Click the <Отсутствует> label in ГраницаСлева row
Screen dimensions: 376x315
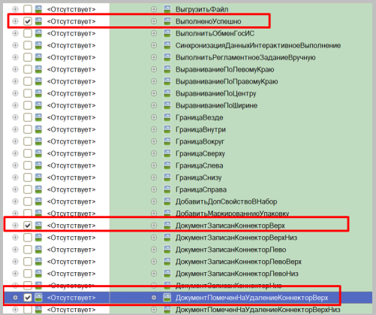(71, 165)
